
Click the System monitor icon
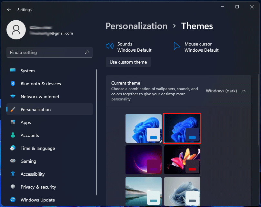(13, 71)
